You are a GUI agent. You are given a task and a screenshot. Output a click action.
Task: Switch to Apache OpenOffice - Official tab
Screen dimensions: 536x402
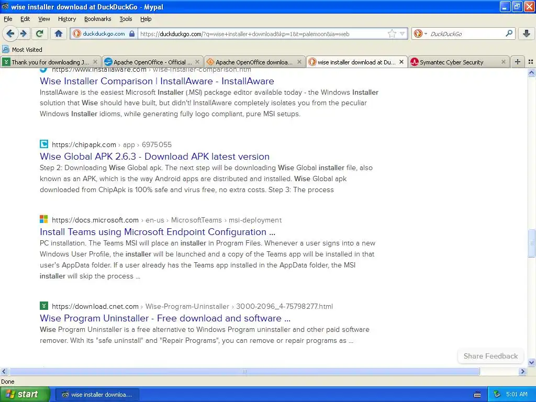(x=152, y=62)
